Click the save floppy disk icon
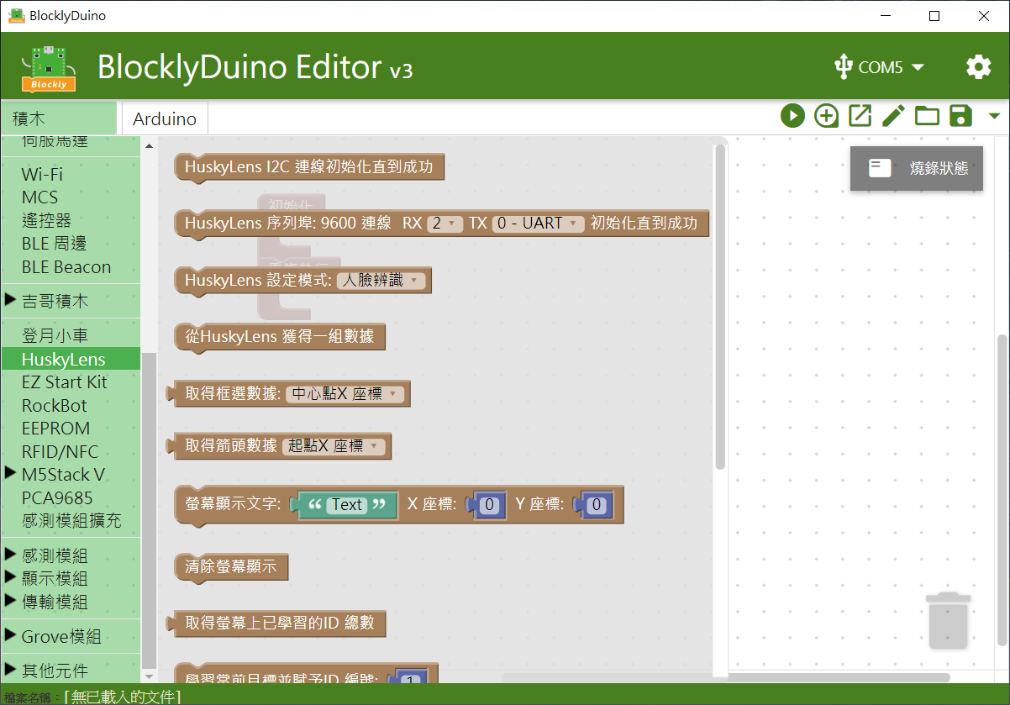 pyautogui.click(x=960, y=116)
